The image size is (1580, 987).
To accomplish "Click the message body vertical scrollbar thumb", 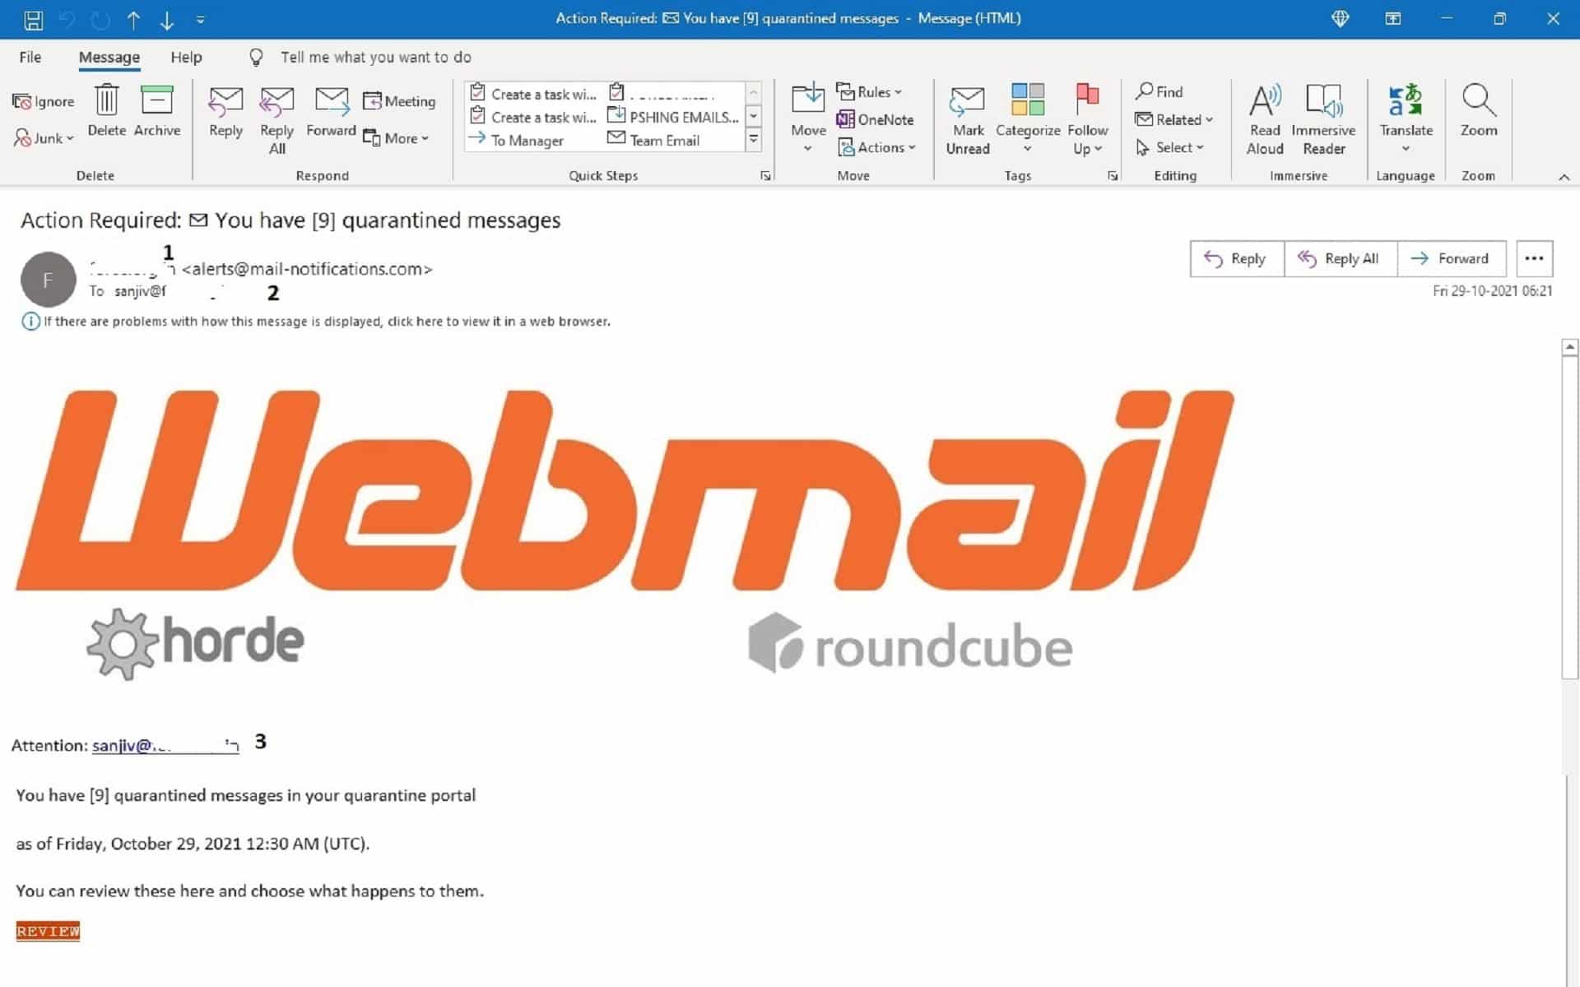I will point(1569,518).
